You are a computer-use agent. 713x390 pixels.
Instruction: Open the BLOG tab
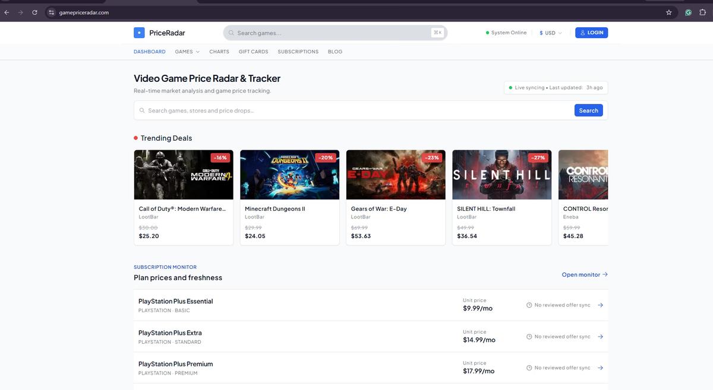335,52
